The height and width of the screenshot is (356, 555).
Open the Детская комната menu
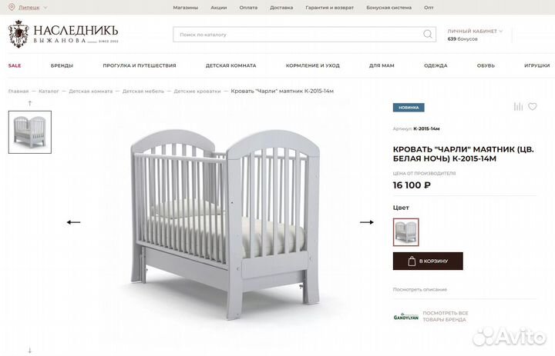[230, 65]
